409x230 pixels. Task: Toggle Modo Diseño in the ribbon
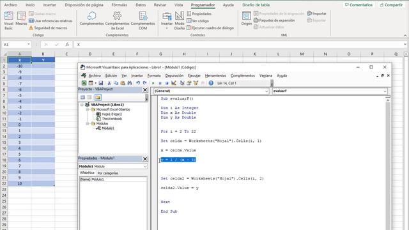[180, 20]
